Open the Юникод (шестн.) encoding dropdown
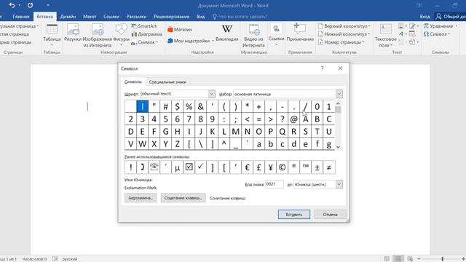The width and height of the screenshot is (466, 262). pos(339,184)
